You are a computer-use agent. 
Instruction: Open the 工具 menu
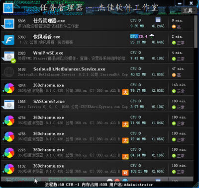pos(188,10)
